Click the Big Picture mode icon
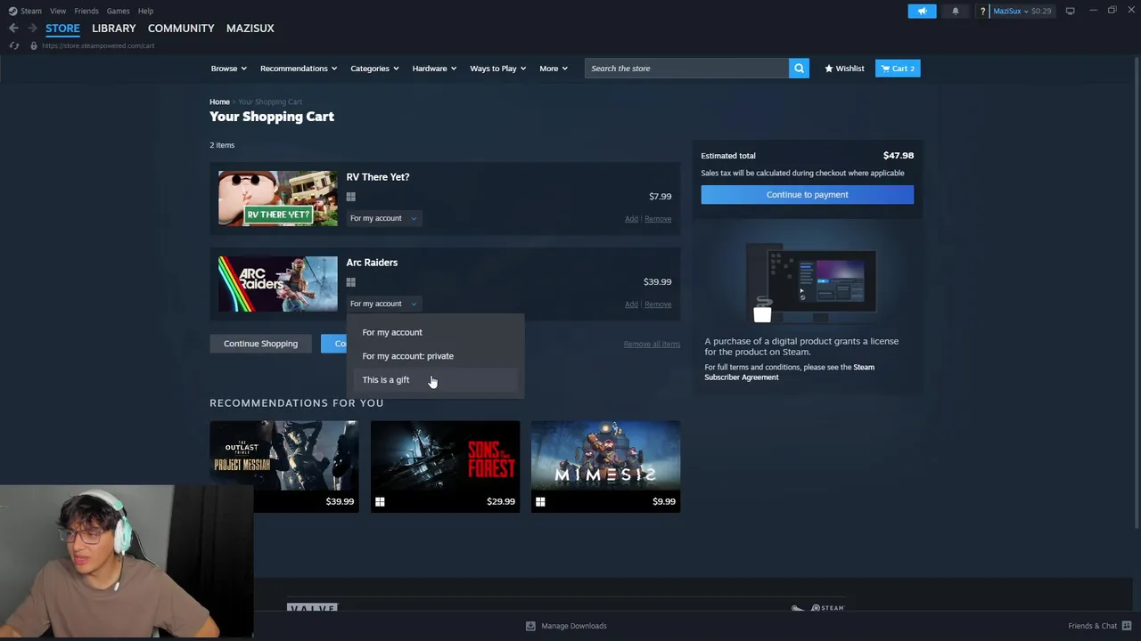 (x=1070, y=11)
